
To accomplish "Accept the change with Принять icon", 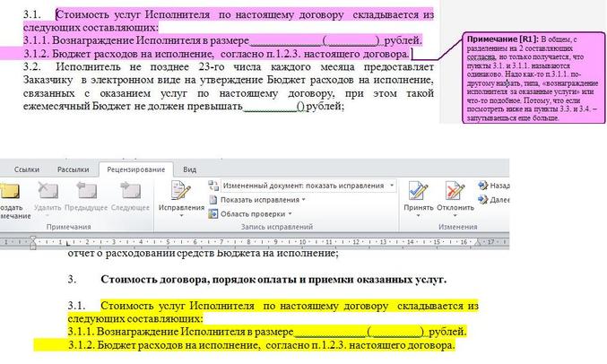I will coord(418,194).
